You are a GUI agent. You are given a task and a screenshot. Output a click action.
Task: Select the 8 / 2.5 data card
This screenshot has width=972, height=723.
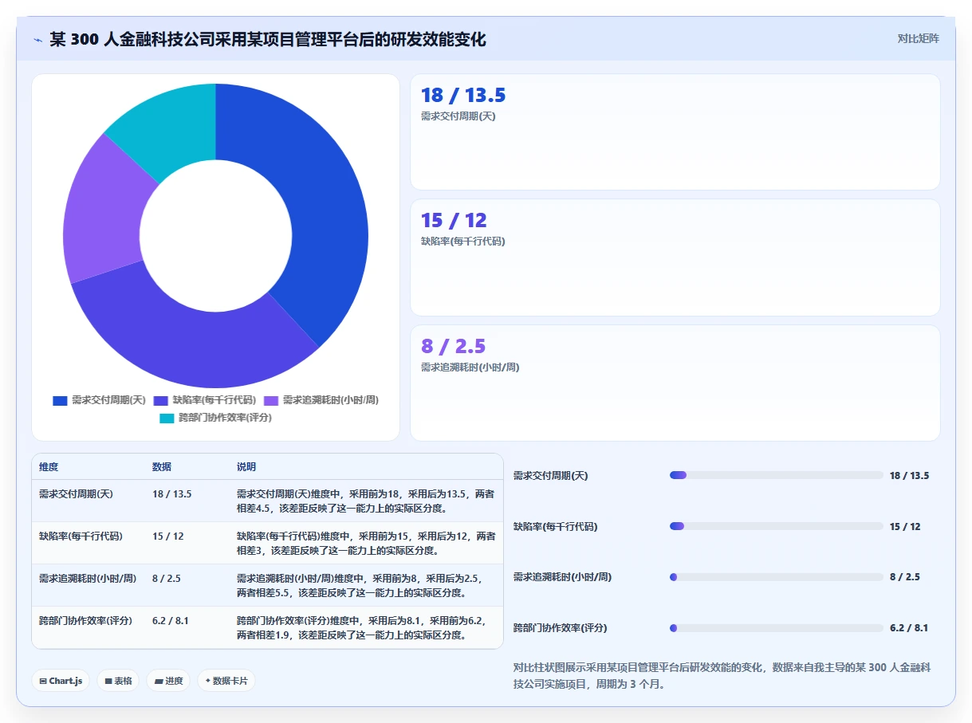click(675, 383)
